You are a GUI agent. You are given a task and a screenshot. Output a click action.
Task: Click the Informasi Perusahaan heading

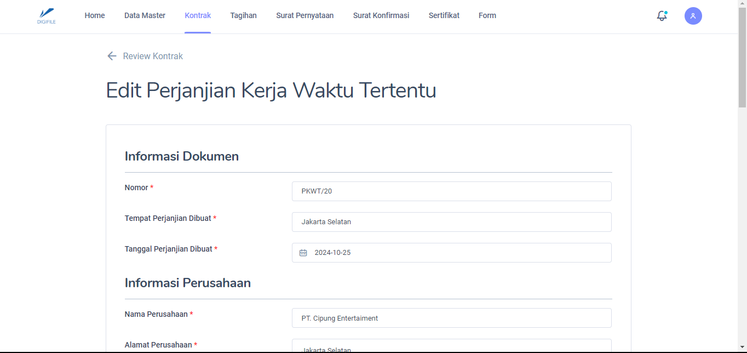188,283
